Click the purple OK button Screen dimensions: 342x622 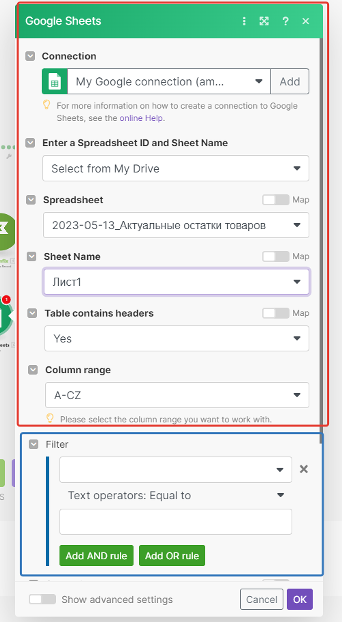point(300,599)
